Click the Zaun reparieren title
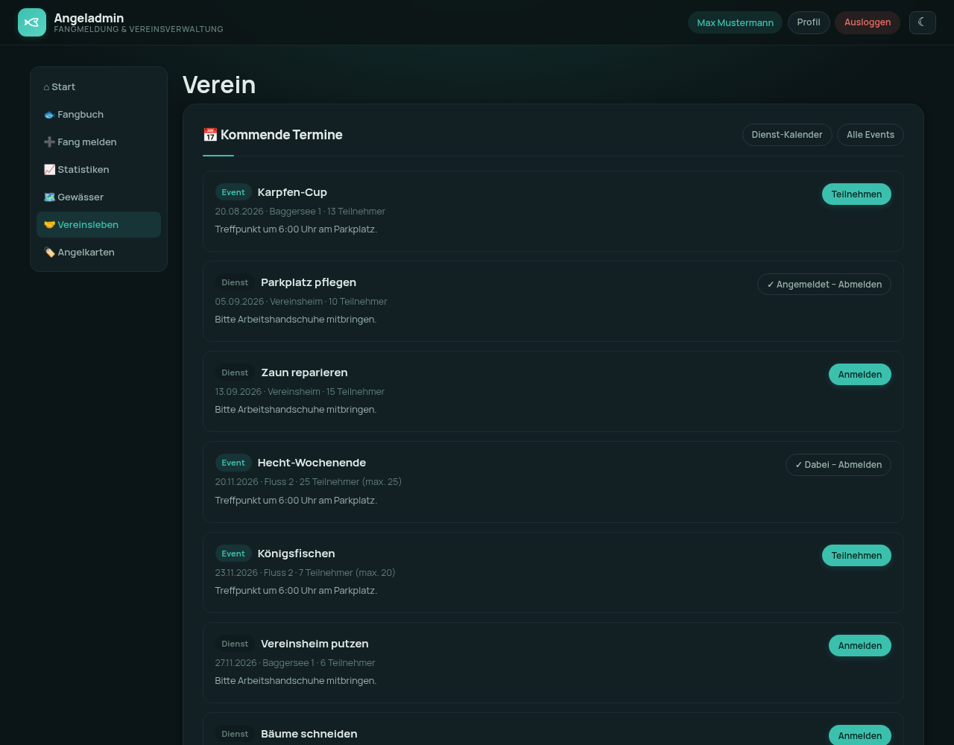 click(304, 372)
